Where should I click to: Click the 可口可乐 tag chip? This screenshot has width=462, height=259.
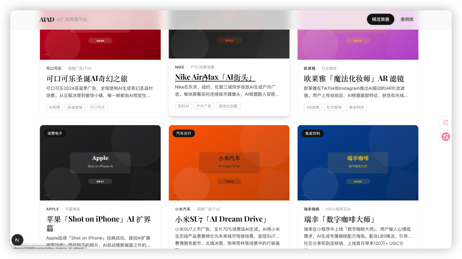(x=97, y=107)
